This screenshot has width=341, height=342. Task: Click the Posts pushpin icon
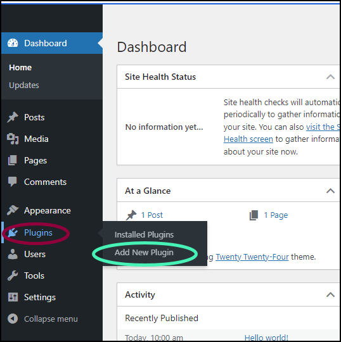[13, 117]
